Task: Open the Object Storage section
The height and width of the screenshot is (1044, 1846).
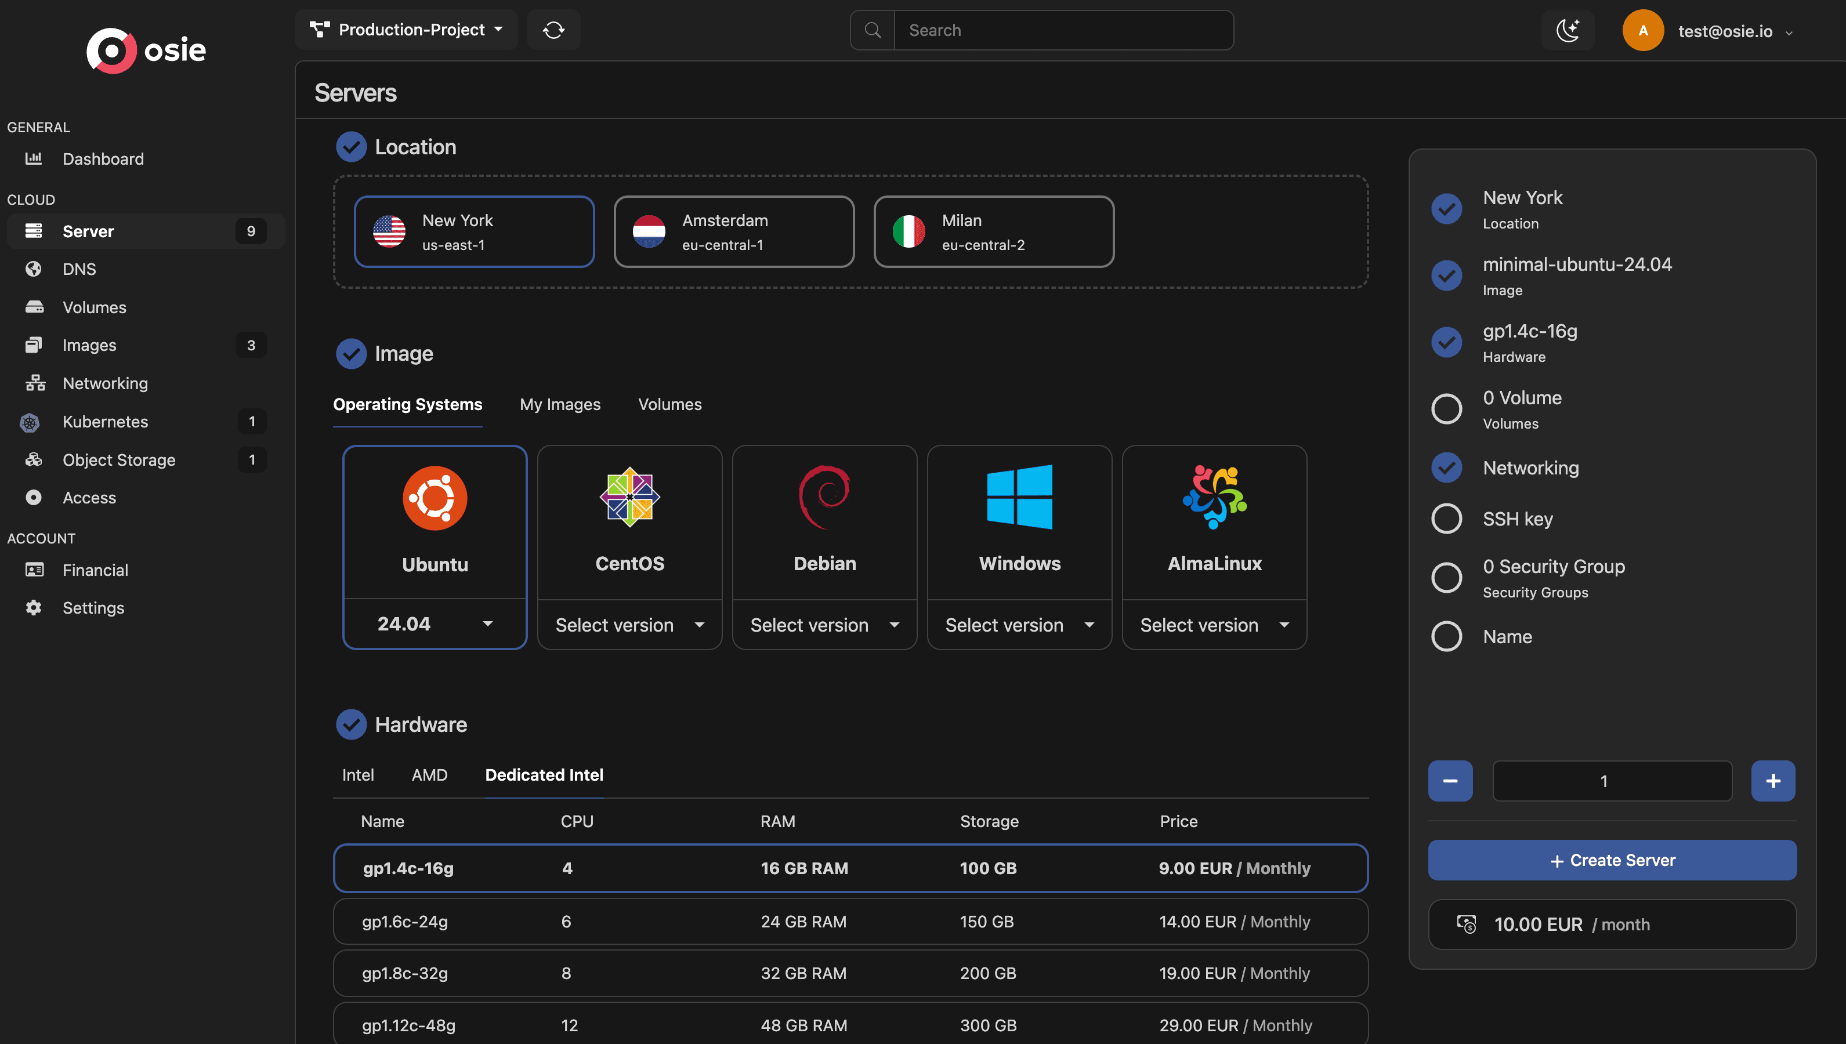Action: click(118, 459)
